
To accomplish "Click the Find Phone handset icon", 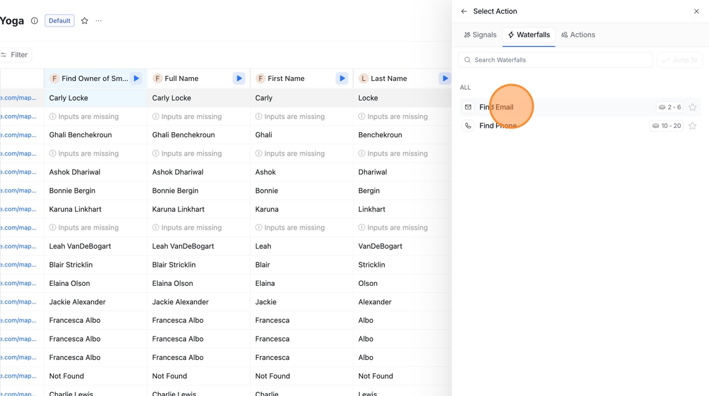I will point(468,126).
